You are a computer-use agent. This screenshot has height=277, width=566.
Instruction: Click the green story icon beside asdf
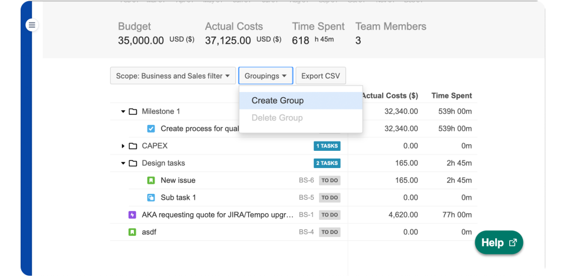click(132, 232)
